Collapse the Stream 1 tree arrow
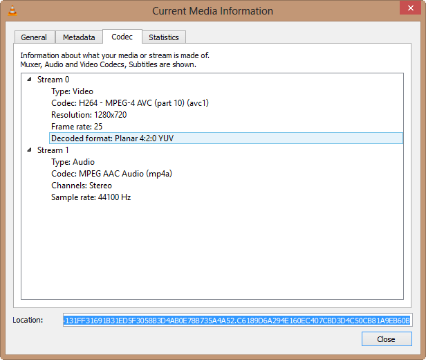The image size is (426, 360). coord(29,150)
